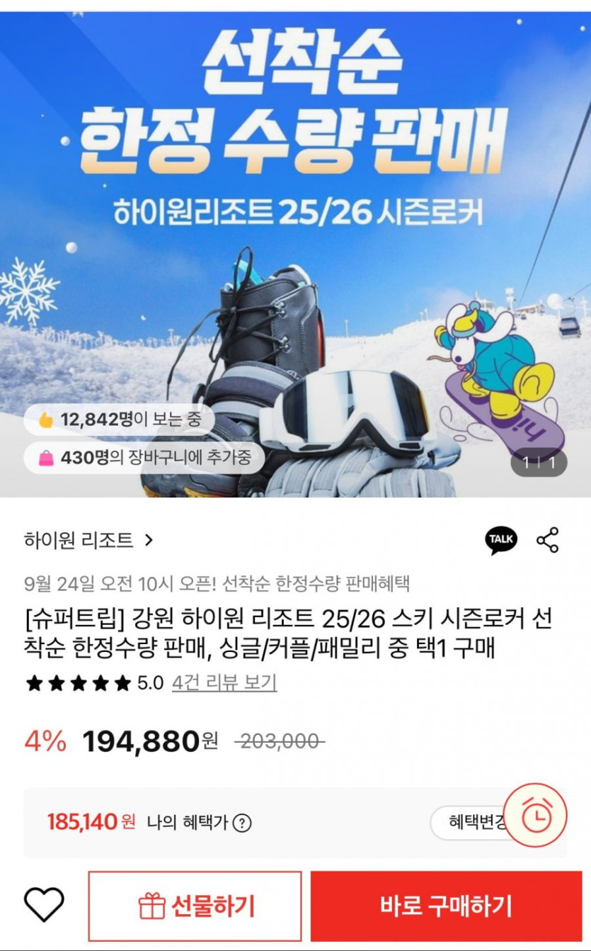Click the 선물하기 gift button

click(195, 906)
